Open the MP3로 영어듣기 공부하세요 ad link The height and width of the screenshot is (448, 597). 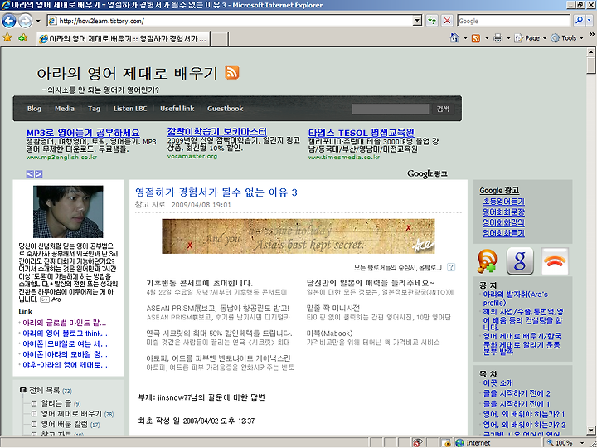pos(83,133)
